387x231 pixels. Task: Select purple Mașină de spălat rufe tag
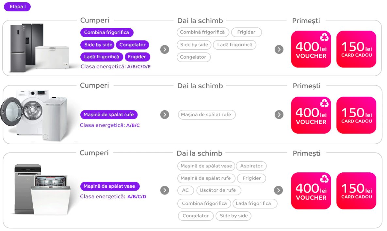109,114
